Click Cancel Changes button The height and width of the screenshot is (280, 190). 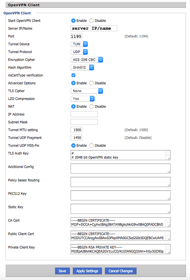121,271
